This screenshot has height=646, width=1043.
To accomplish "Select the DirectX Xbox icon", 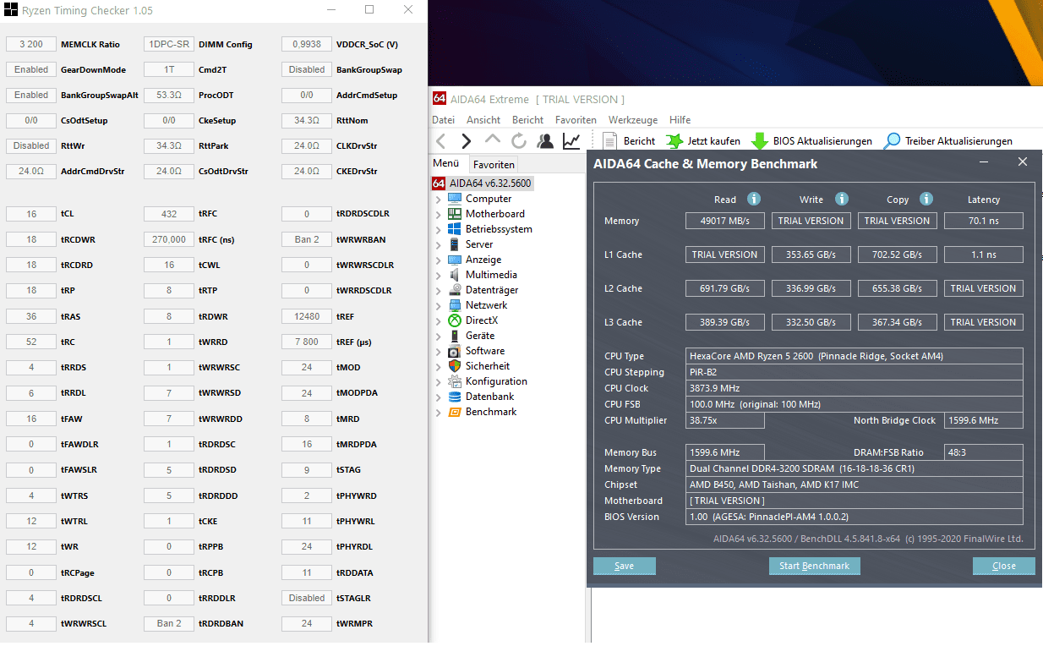I will click(x=455, y=320).
